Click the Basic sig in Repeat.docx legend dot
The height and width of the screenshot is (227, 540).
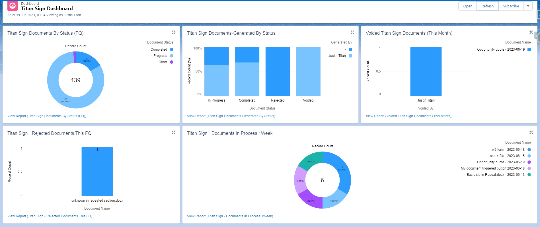pos(529,175)
